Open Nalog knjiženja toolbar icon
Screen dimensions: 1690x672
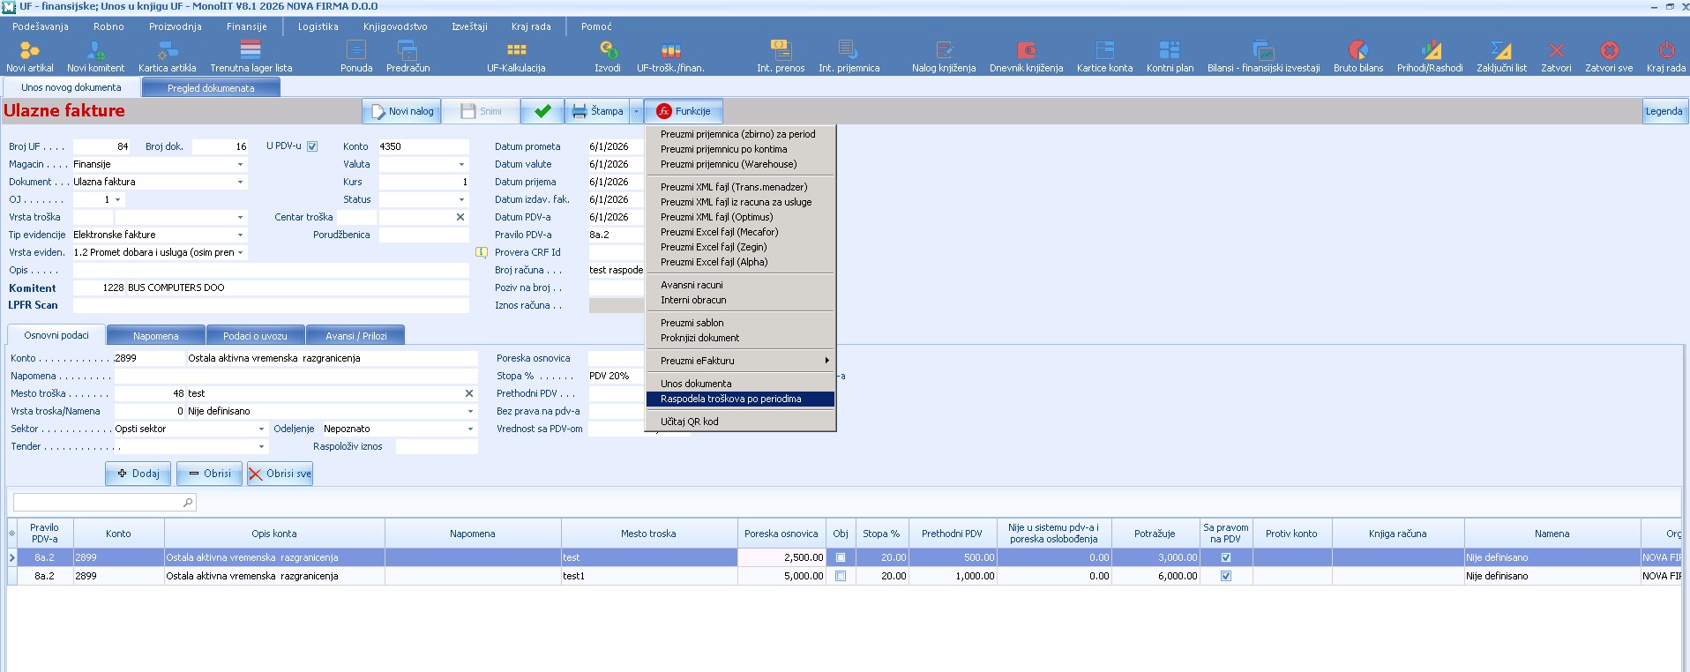click(x=944, y=56)
